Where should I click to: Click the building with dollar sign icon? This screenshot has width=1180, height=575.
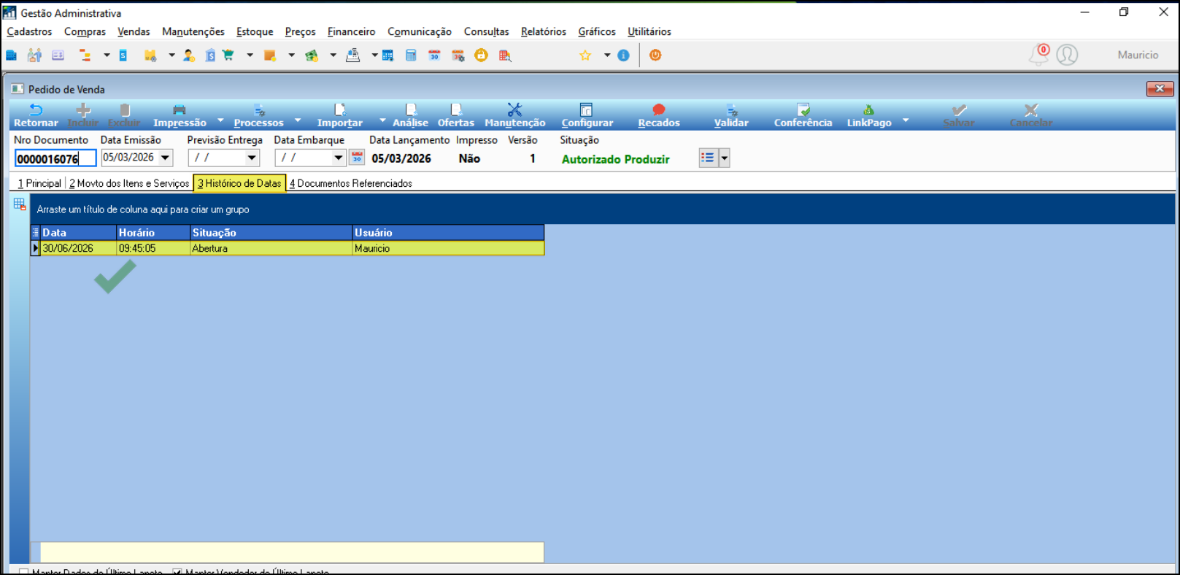(210, 55)
